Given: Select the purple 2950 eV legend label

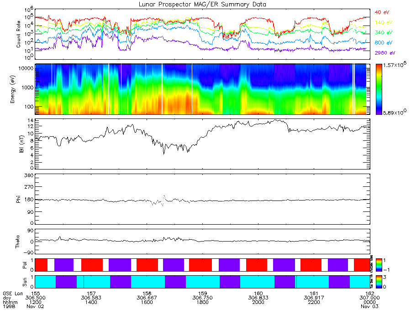Looking at the screenshot, I should tap(385, 53).
